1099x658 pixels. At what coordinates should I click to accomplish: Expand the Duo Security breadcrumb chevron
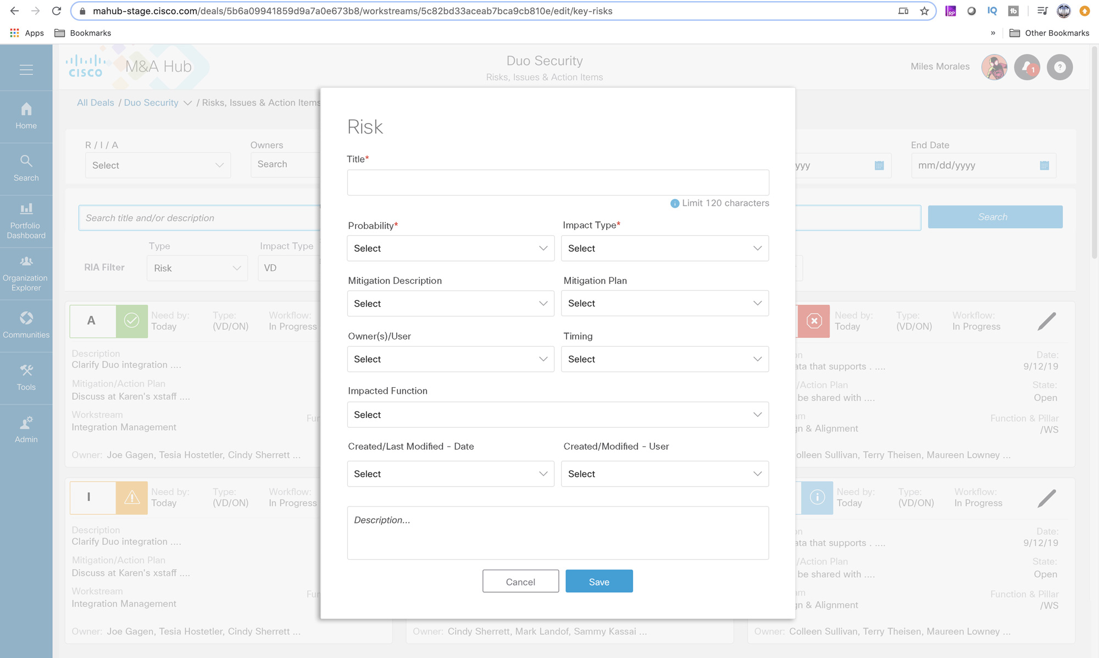point(187,103)
